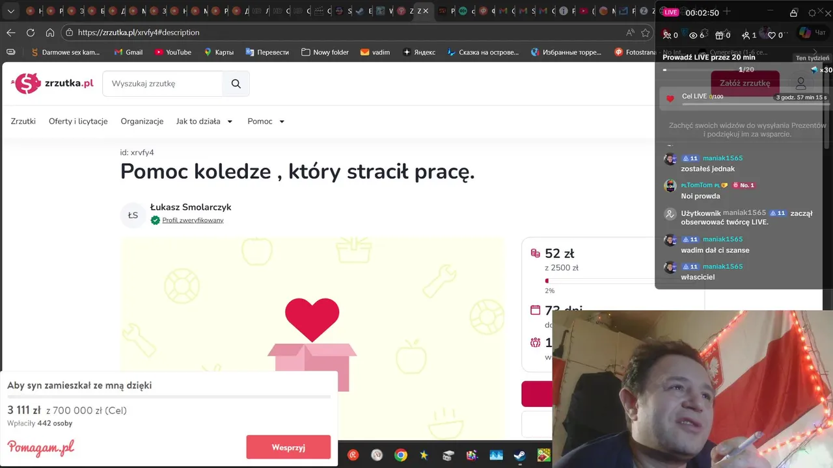Image resolution: width=833 pixels, height=468 pixels.
Task: Open the Nowy folder bookmark folder
Action: 325,52
